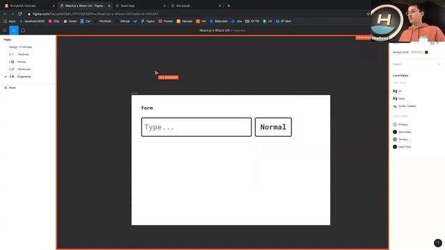Expand the Pages panel header
445x250 pixels.
[x=8, y=40]
